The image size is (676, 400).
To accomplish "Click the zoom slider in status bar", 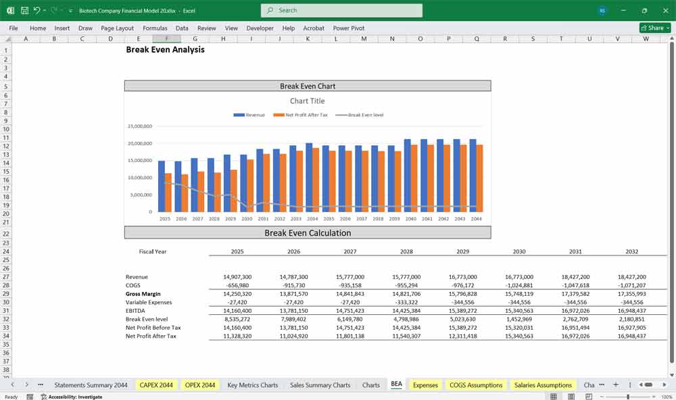I will tap(628, 397).
